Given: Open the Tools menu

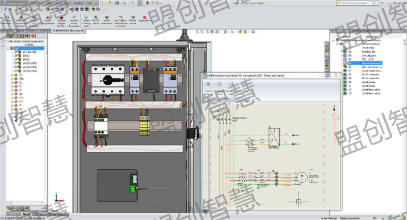Looking at the screenshot, I should 67,3.
